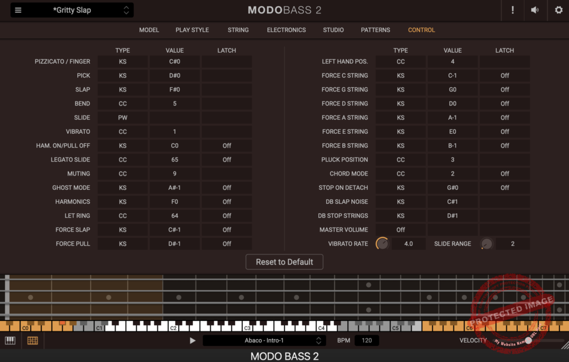Viewport: 569px width, 362px height.
Task: Click the speaker audio icon
Action: click(535, 10)
